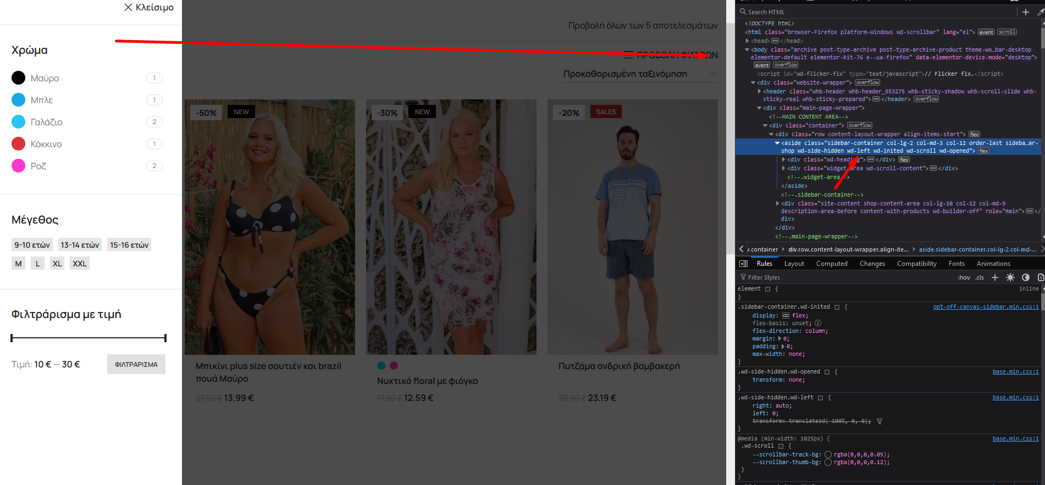Switch to the Changes tab
Image resolution: width=1045 pixels, height=485 pixels.
point(872,264)
